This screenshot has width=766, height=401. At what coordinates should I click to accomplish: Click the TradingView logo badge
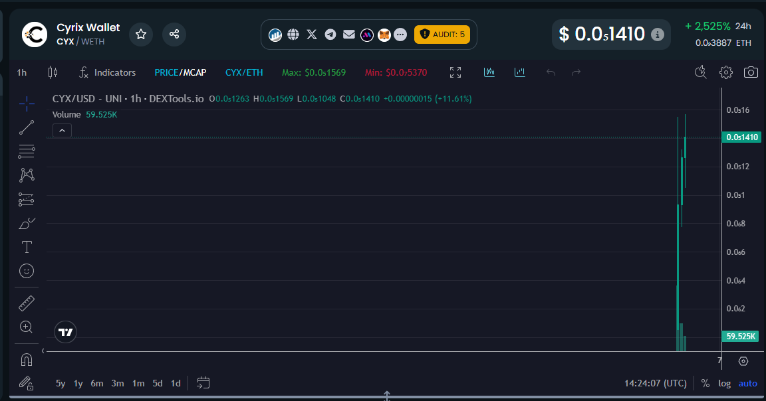(65, 332)
